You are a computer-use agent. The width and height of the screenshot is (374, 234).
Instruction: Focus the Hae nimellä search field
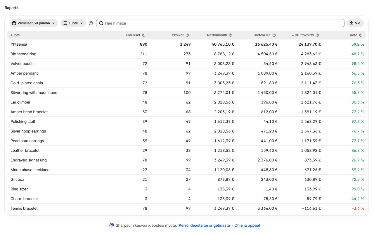click(220, 23)
